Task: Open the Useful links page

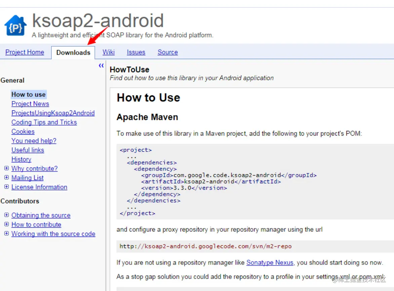Action: (x=28, y=150)
